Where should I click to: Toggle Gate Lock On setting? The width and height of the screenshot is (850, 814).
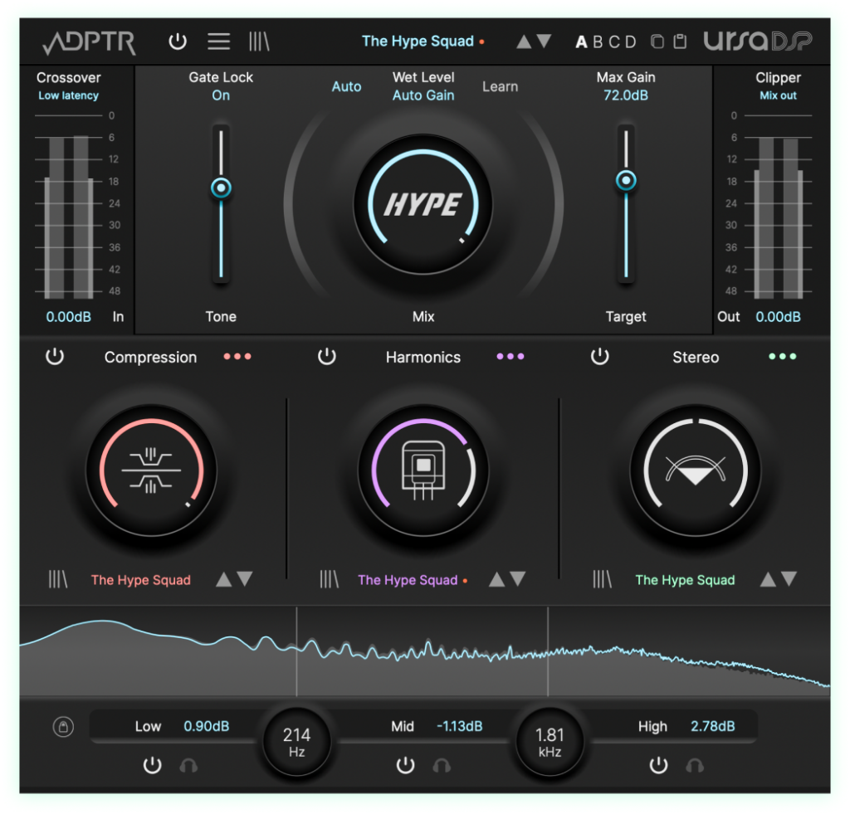tap(221, 95)
